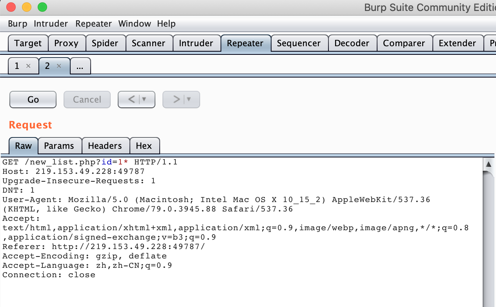Image resolution: width=496 pixels, height=307 pixels.
Task: Switch to the Proxy tab
Action: (66, 43)
